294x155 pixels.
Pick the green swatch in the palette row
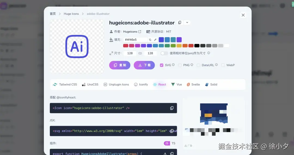click(x=167, y=46)
